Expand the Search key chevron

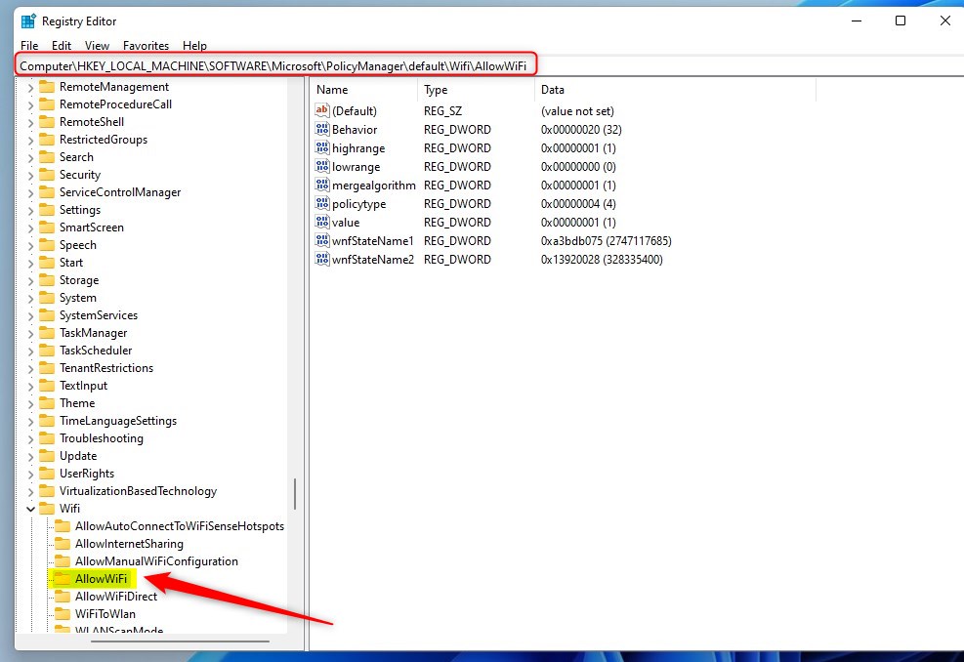click(30, 158)
